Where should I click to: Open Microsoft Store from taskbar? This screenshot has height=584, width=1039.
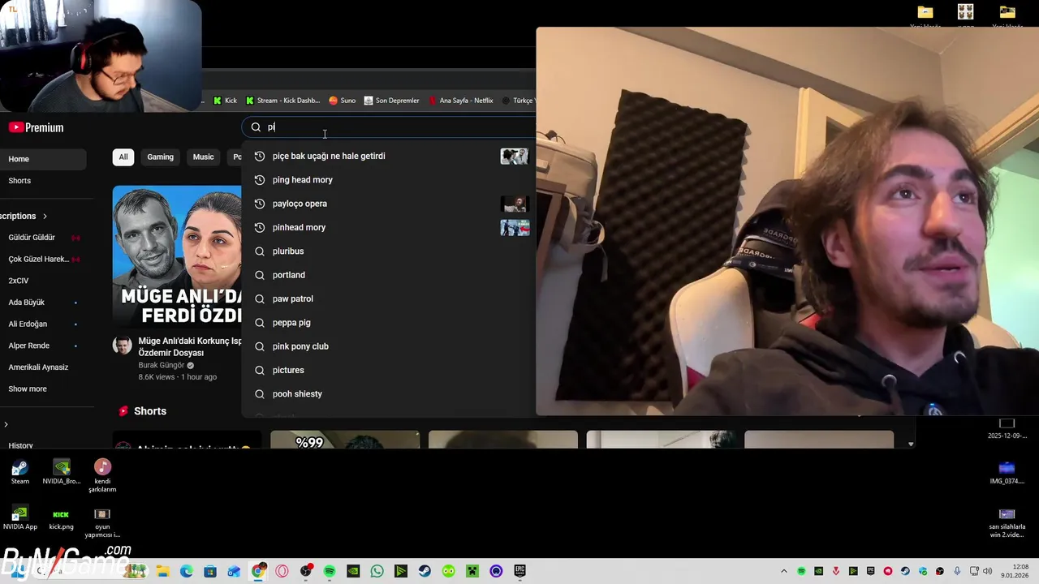[x=210, y=571]
